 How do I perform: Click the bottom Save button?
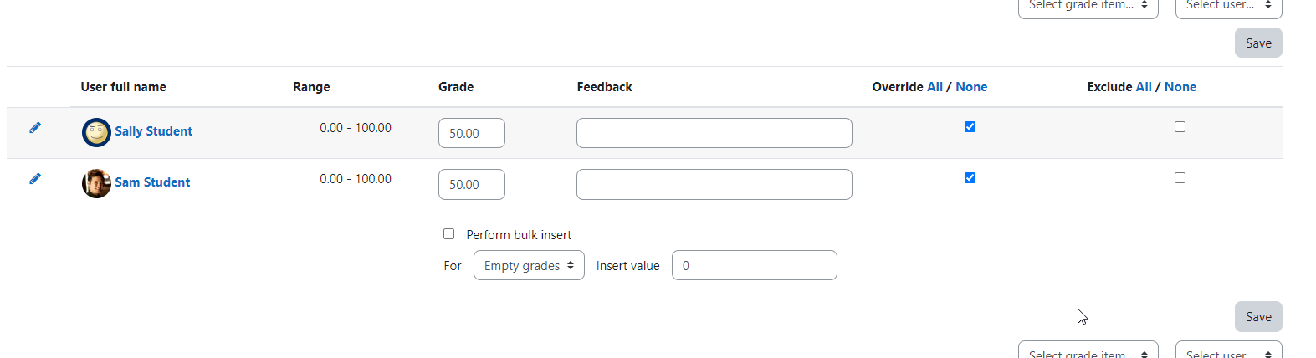point(1258,316)
